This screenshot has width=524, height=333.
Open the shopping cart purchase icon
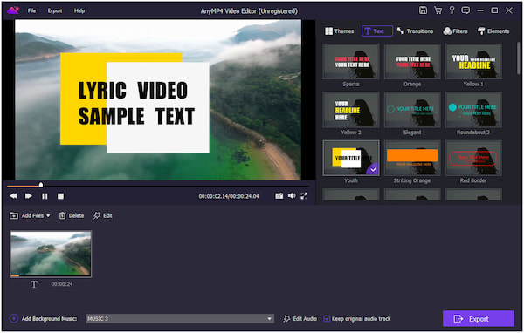[438, 10]
